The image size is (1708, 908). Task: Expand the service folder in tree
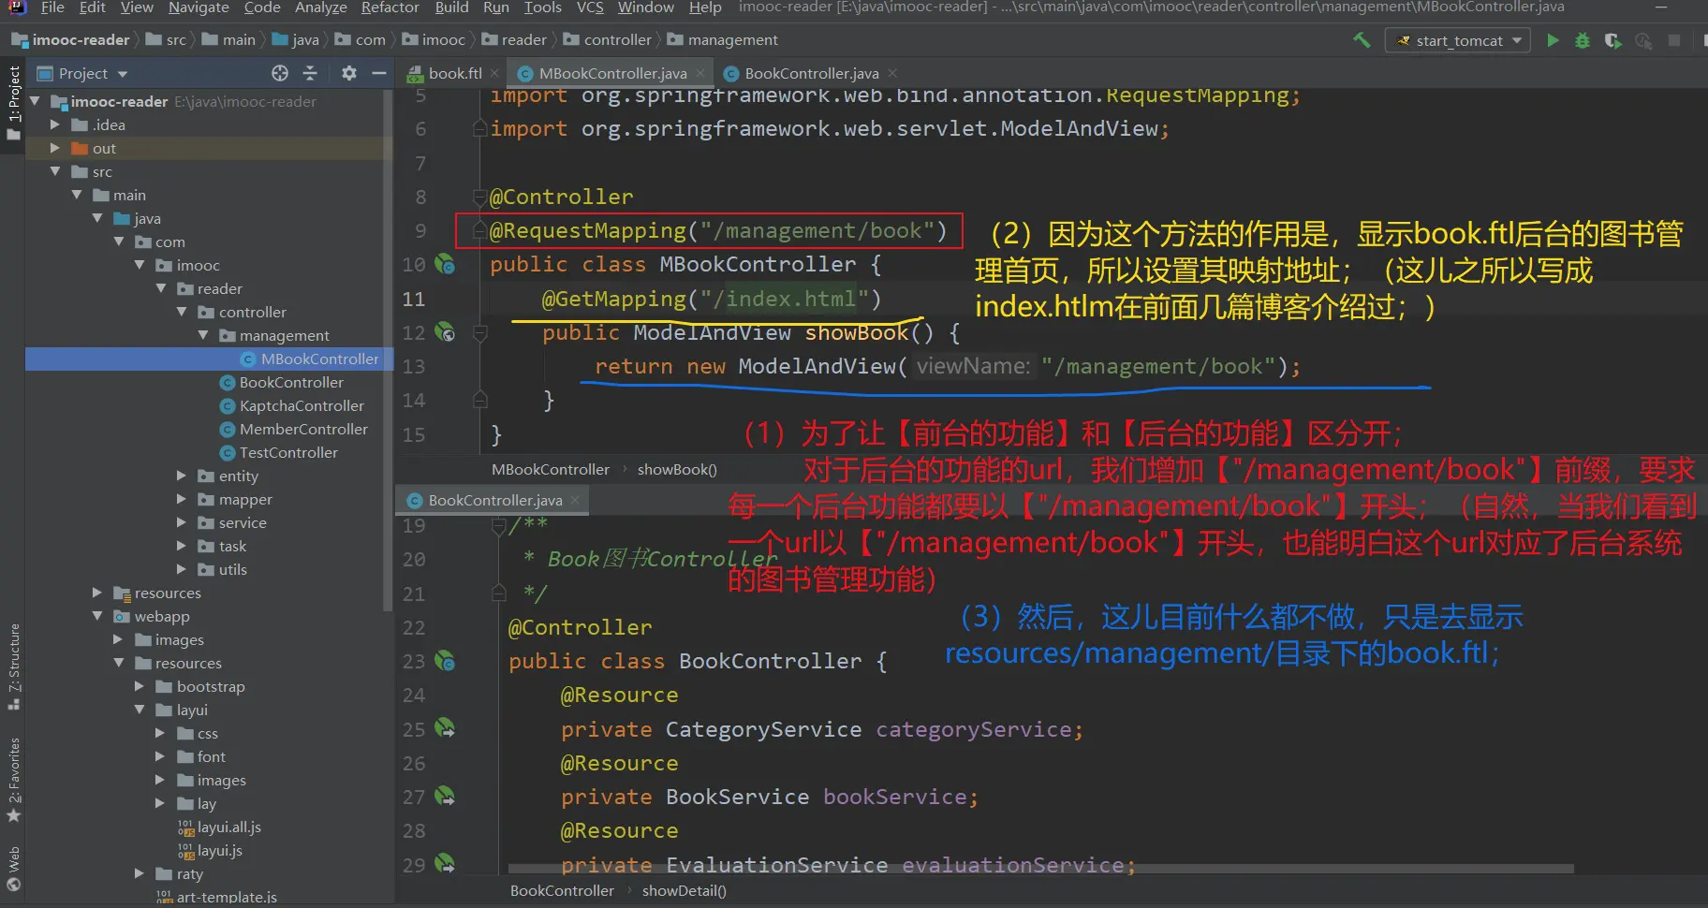pyautogui.click(x=183, y=522)
